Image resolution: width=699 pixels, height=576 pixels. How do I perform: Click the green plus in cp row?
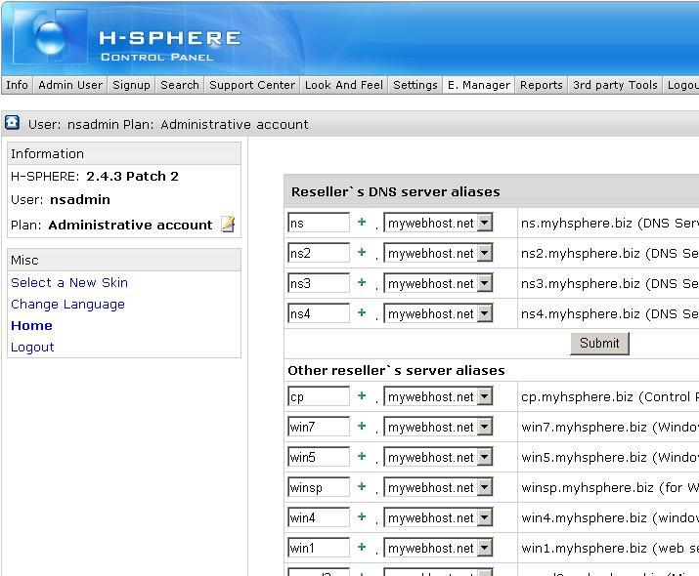[x=362, y=395]
